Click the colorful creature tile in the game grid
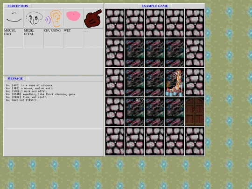The width and height of the screenshot is (252, 189). pyautogui.click(x=175, y=82)
